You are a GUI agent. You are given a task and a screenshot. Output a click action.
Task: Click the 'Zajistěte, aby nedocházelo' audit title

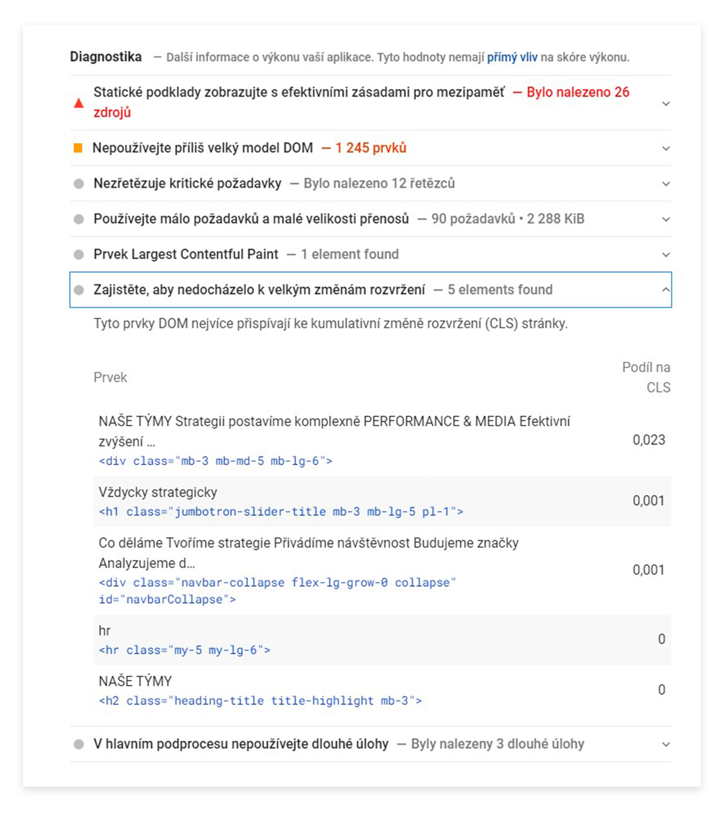[259, 290]
